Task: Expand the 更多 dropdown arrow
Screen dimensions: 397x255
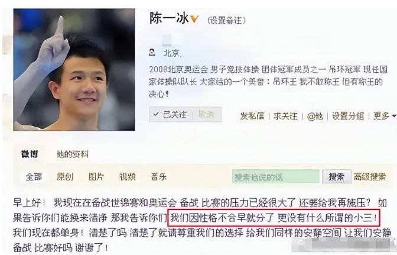Action: 393,116
